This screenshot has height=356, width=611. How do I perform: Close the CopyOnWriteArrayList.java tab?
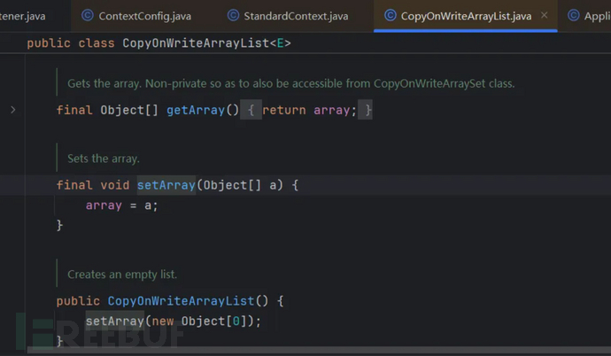pyautogui.click(x=544, y=16)
